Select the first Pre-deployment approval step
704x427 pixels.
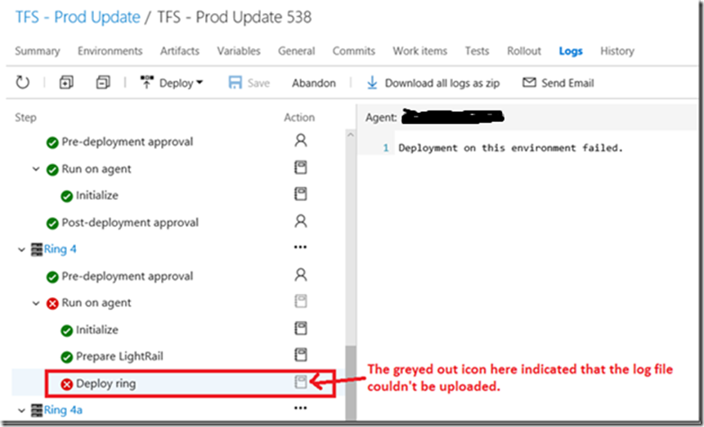coord(127,142)
